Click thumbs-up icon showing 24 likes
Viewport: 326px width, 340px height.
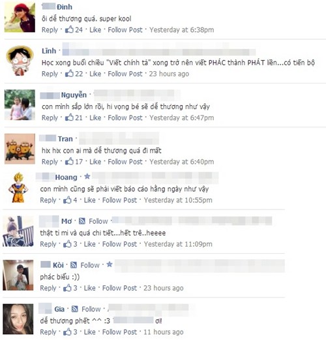click(69, 29)
